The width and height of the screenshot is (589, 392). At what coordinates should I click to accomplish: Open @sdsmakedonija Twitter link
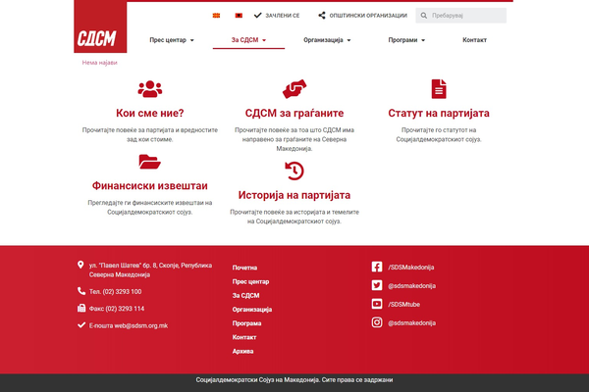[x=411, y=286]
